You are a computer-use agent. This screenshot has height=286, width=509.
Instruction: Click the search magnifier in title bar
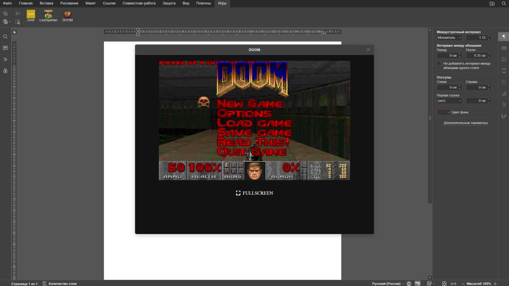(x=504, y=3)
